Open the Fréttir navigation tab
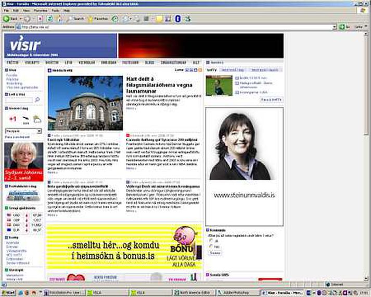This screenshot has height=297, width=371. point(12,63)
